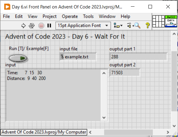The height and width of the screenshot is (137, 178).
Task: Click the panel vertical scroll down arrow
Action: (174, 126)
